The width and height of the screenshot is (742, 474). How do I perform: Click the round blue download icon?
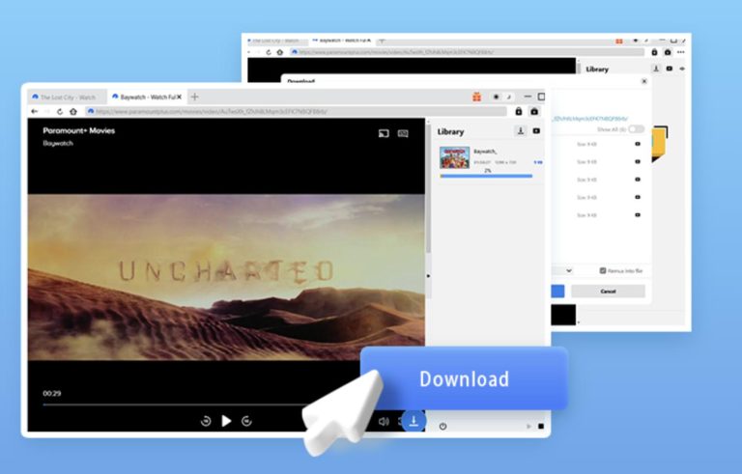[414, 421]
